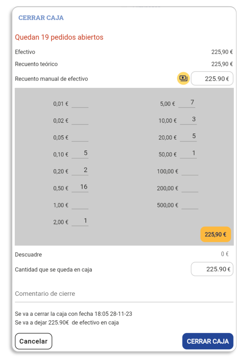Focus the Comentario de cierre text field
Viewport: 242px width, 363px height.
tap(124, 294)
